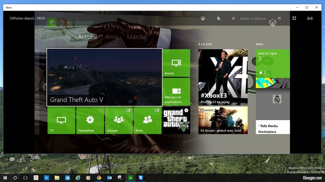This screenshot has width=325, height=182.
Task: Open TeamViewer from the taskbar
Action: (141, 178)
